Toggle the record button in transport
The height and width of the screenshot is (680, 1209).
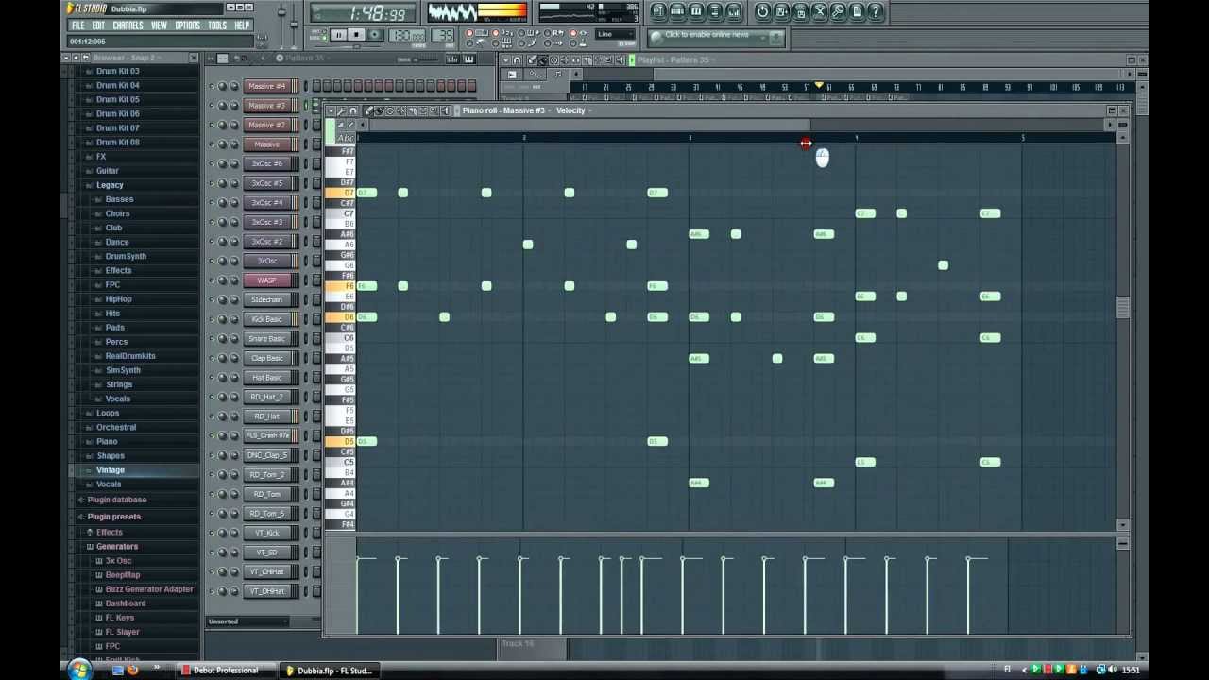click(x=374, y=35)
